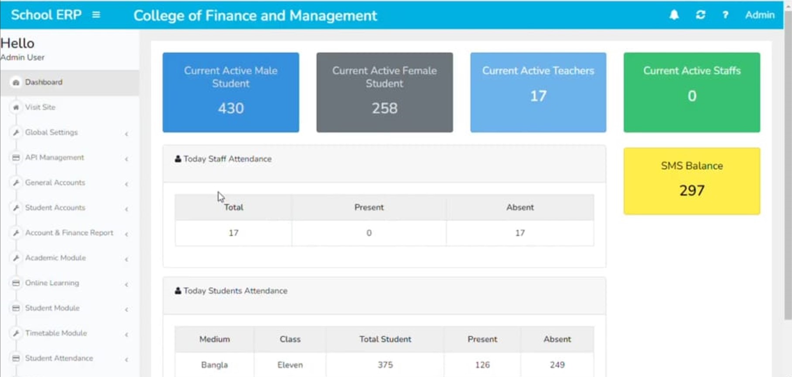Viewport: 792px width, 377px height.
Task: Select General Accounts in sidebar
Action: point(55,183)
